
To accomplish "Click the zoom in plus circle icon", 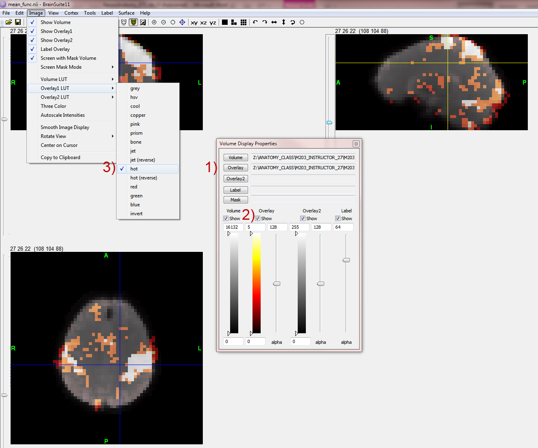I will [154, 22].
